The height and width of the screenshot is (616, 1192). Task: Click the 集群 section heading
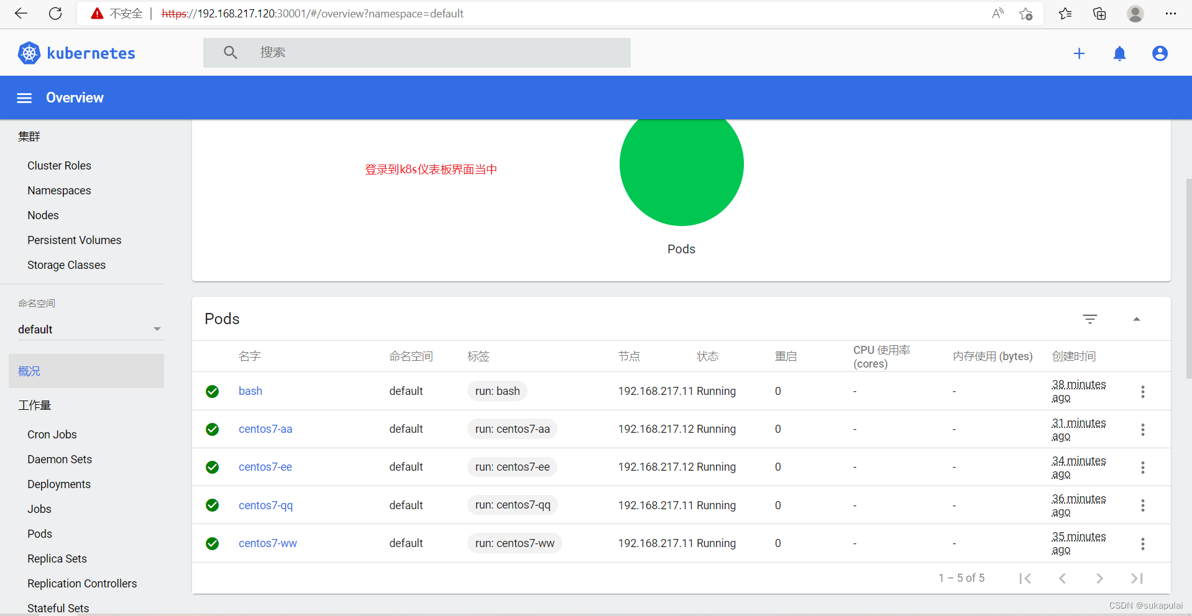29,137
